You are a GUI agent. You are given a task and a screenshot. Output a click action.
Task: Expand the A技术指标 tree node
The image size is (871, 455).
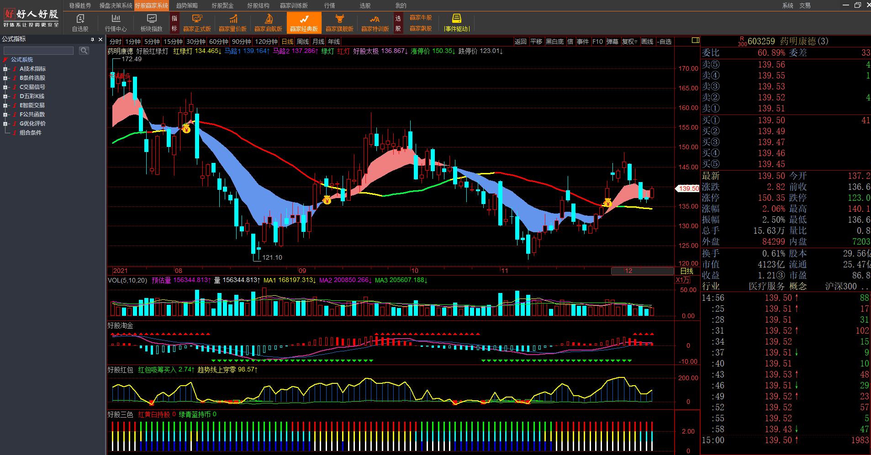[5, 69]
